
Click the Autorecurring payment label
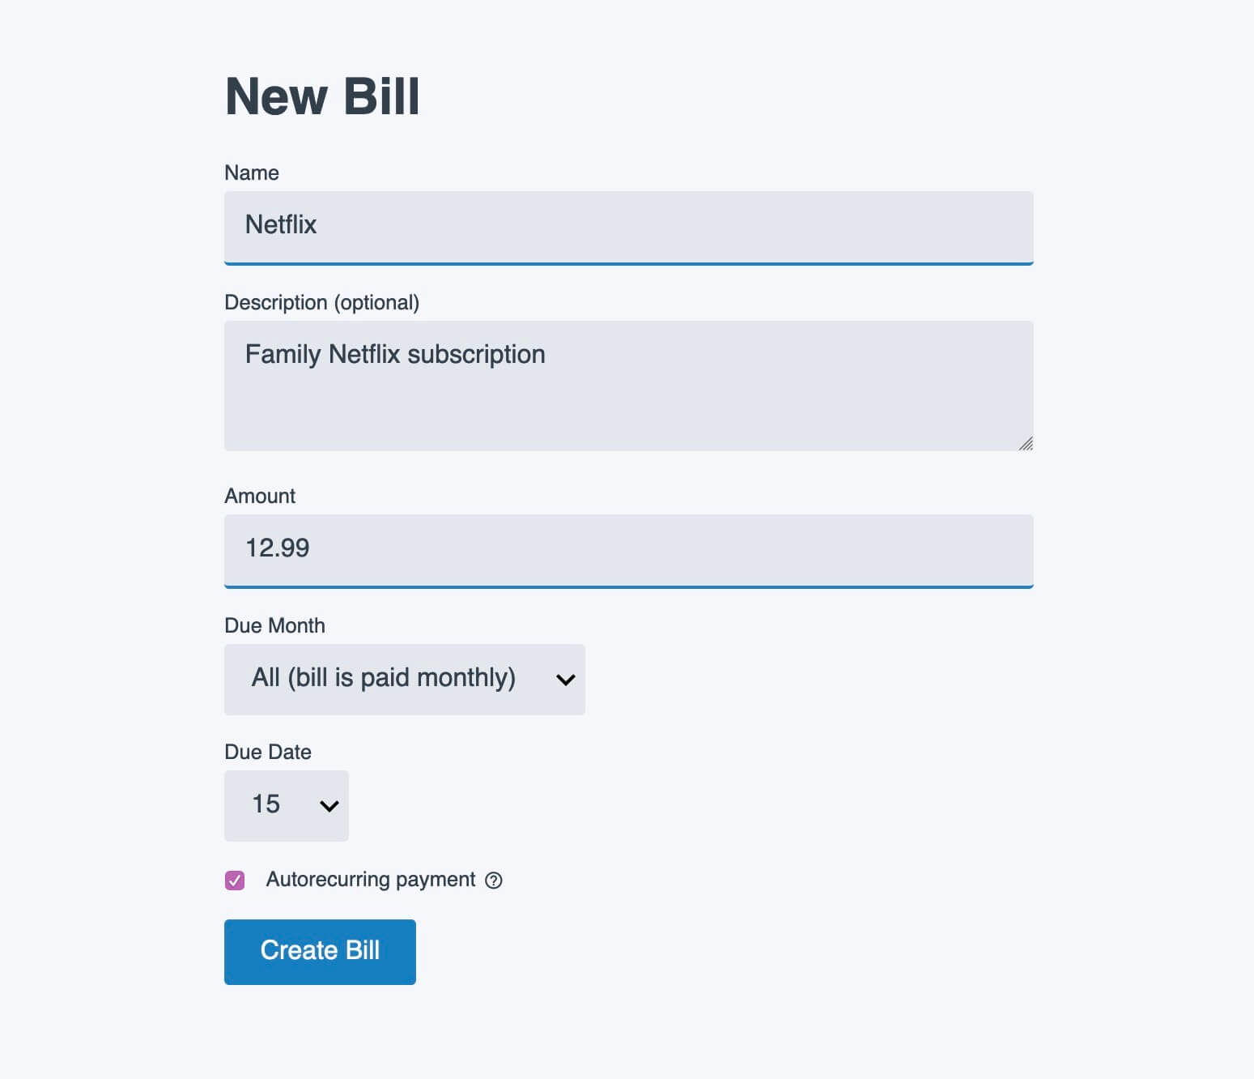(x=370, y=880)
